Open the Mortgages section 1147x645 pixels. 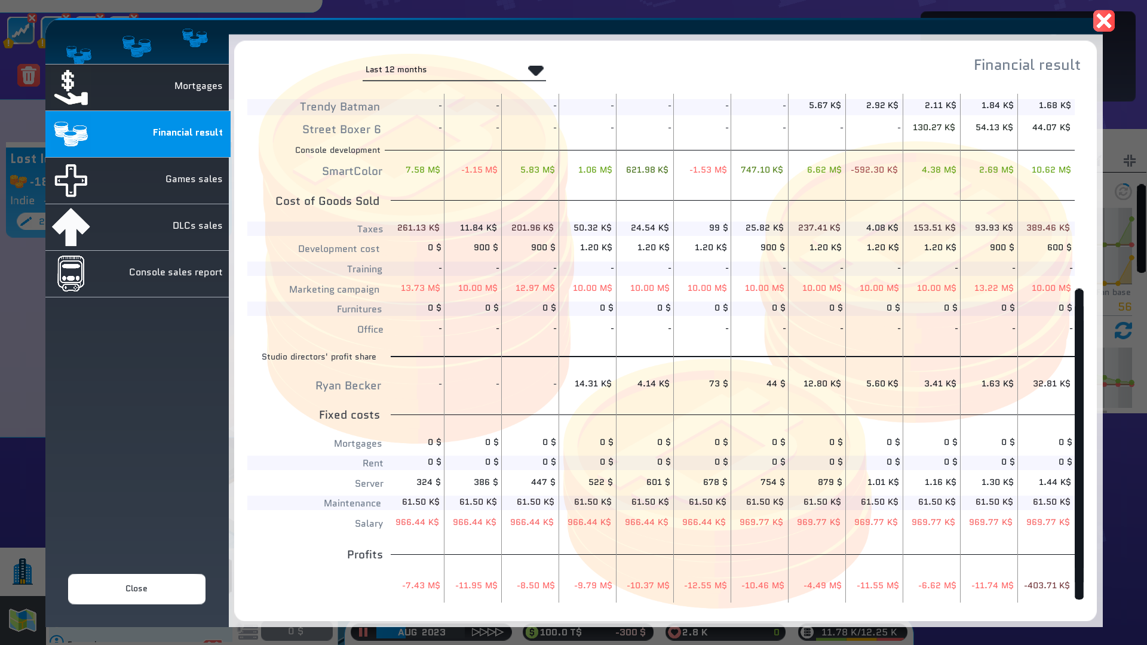pos(137,87)
